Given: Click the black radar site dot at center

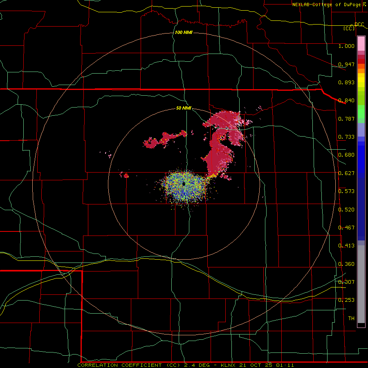Looking at the screenshot, I should (184, 184).
